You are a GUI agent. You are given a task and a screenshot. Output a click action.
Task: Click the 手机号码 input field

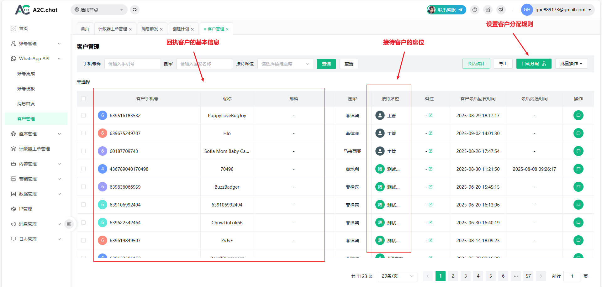(x=132, y=64)
